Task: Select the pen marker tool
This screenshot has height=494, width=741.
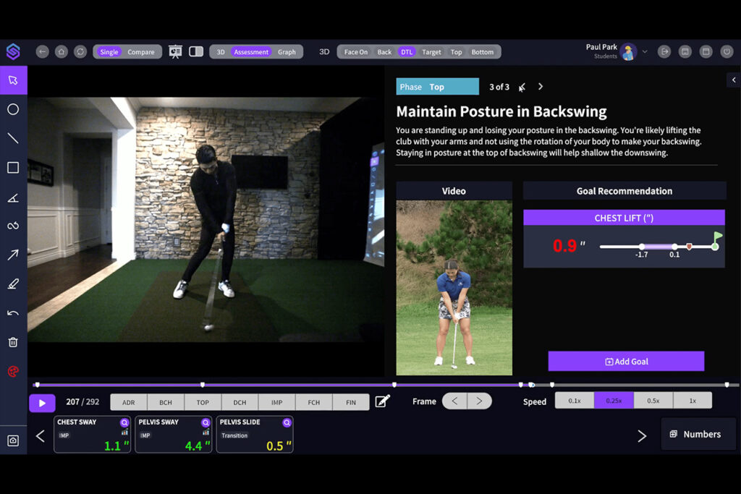Action: 13,284
